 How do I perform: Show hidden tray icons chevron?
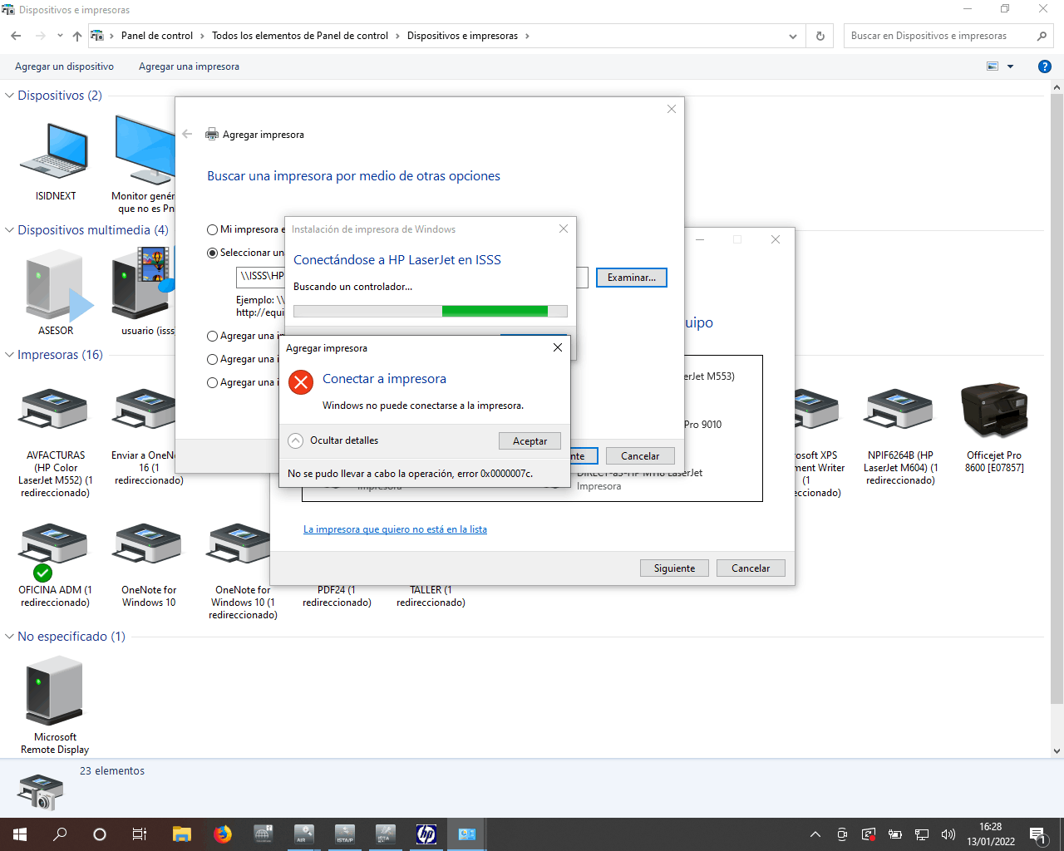click(815, 834)
